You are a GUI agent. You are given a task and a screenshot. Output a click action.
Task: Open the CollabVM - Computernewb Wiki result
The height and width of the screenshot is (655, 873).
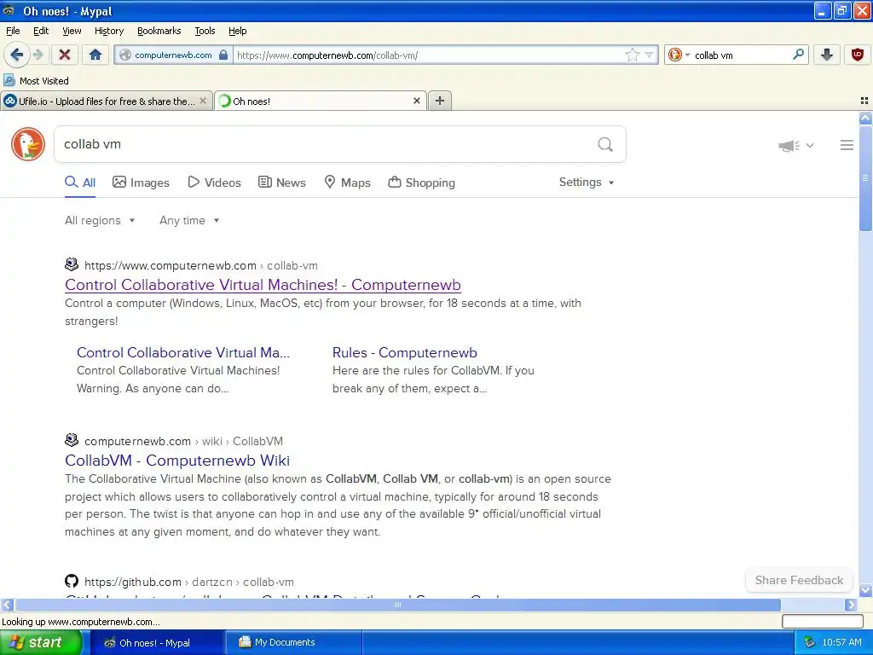(177, 461)
